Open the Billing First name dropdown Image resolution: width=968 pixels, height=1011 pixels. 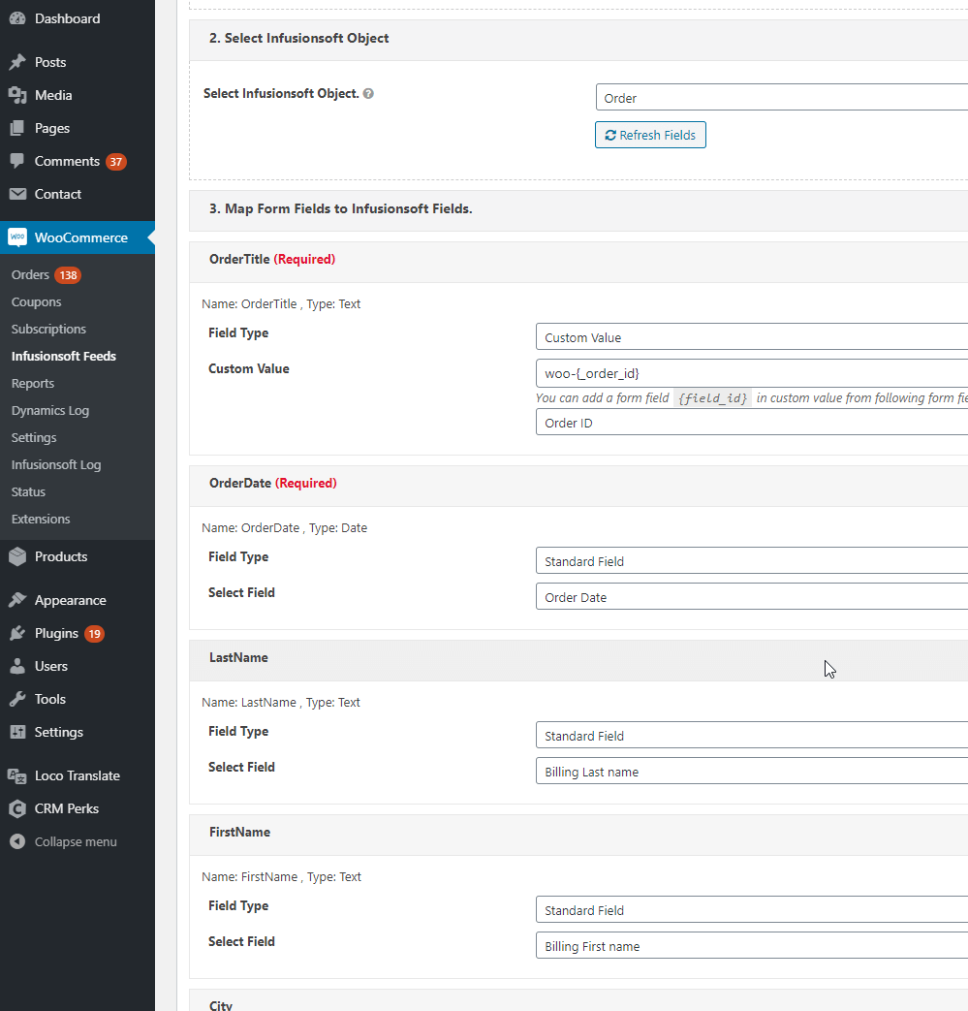pos(752,946)
